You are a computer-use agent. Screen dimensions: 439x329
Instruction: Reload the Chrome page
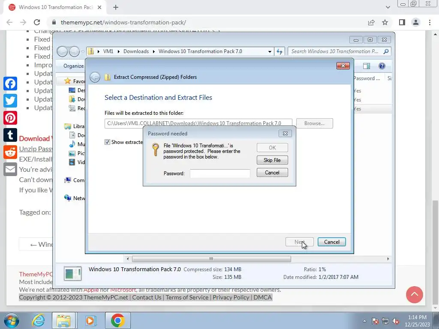coord(37,22)
